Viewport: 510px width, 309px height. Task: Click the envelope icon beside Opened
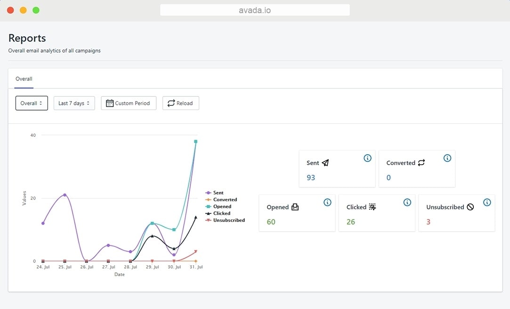(295, 207)
